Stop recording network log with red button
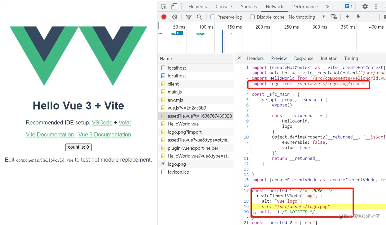 (164, 17)
